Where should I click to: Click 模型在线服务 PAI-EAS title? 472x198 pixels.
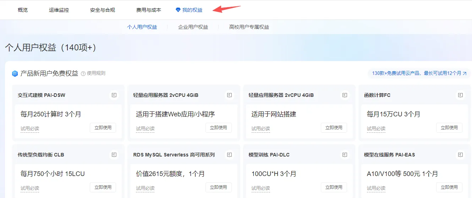(390, 155)
